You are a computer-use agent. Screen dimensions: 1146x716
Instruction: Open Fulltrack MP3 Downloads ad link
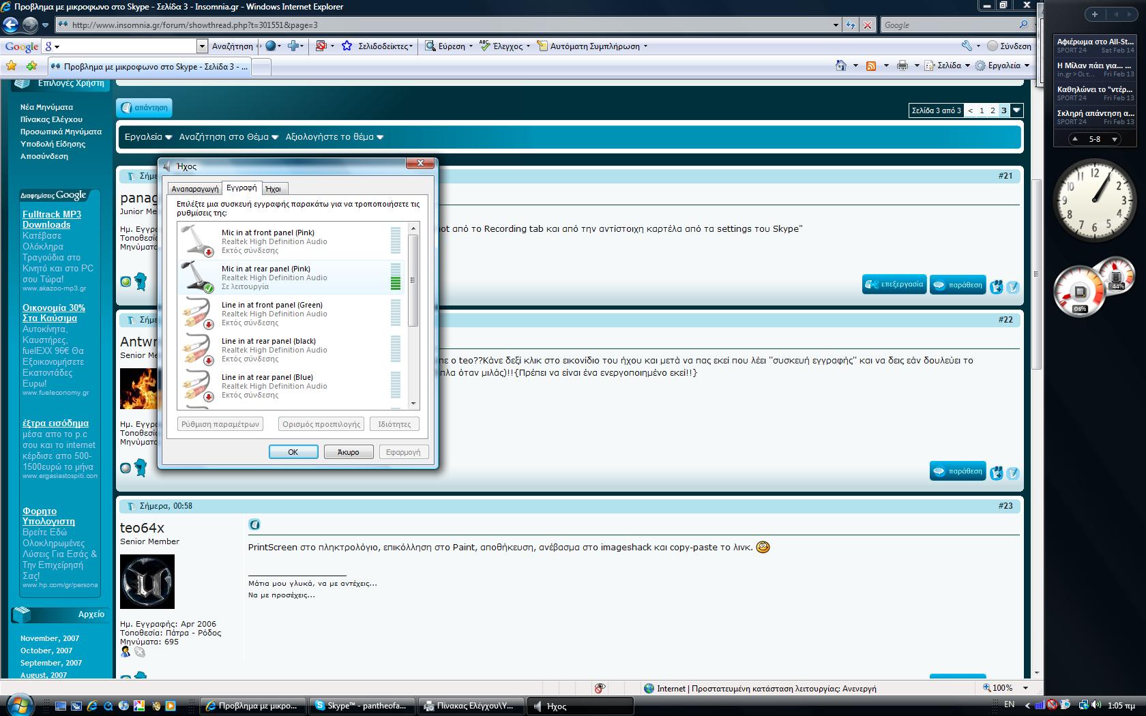coord(52,219)
